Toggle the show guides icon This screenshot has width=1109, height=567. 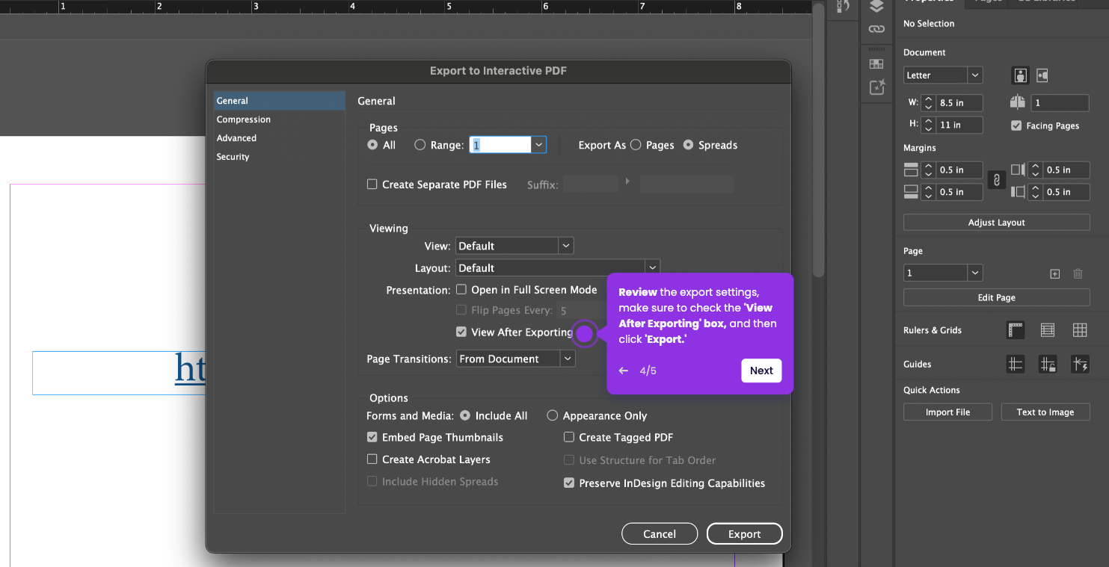pyautogui.click(x=1015, y=364)
